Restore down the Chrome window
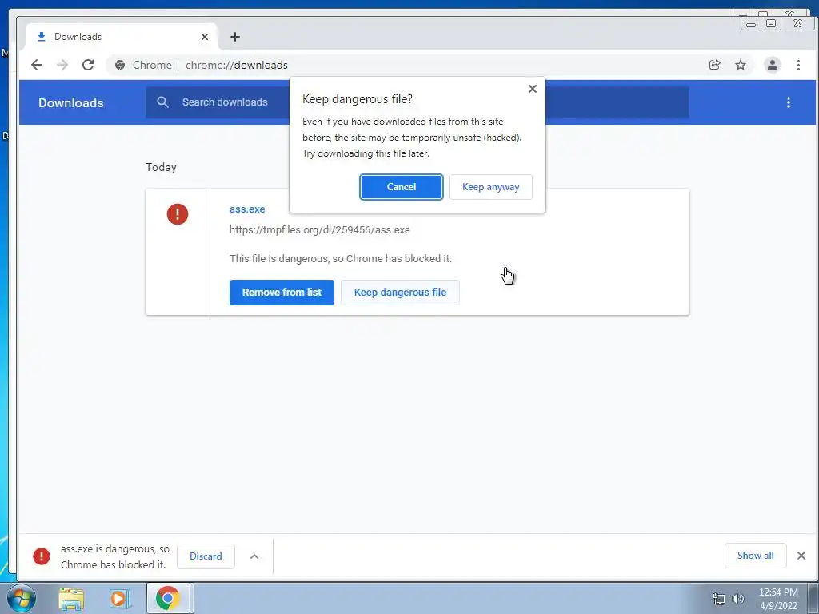 click(771, 23)
